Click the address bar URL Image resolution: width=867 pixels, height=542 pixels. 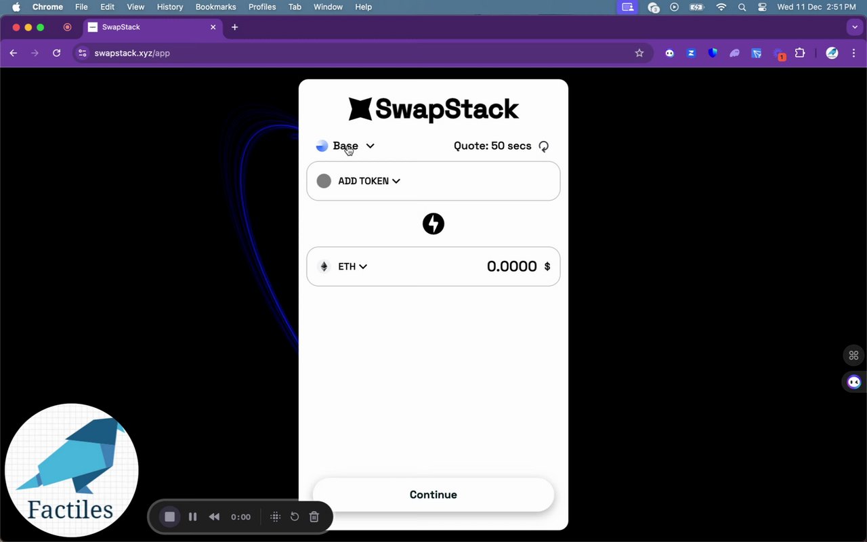(x=132, y=53)
